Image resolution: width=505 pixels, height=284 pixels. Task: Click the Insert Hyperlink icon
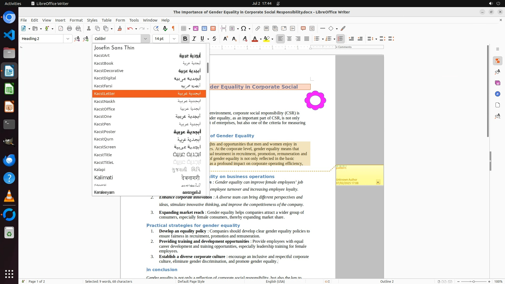click(x=258, y=28)
